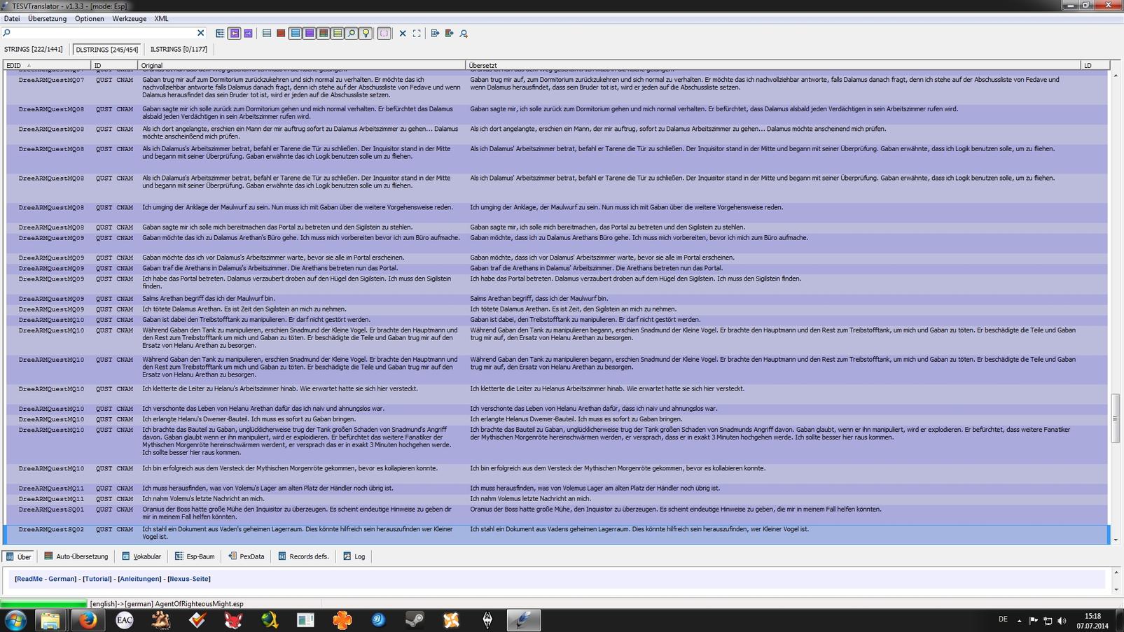The width and height of the screenshot is (1124, 632).
Task: Click the red filter icon in toolbar
Action: (x=281, y=33)
